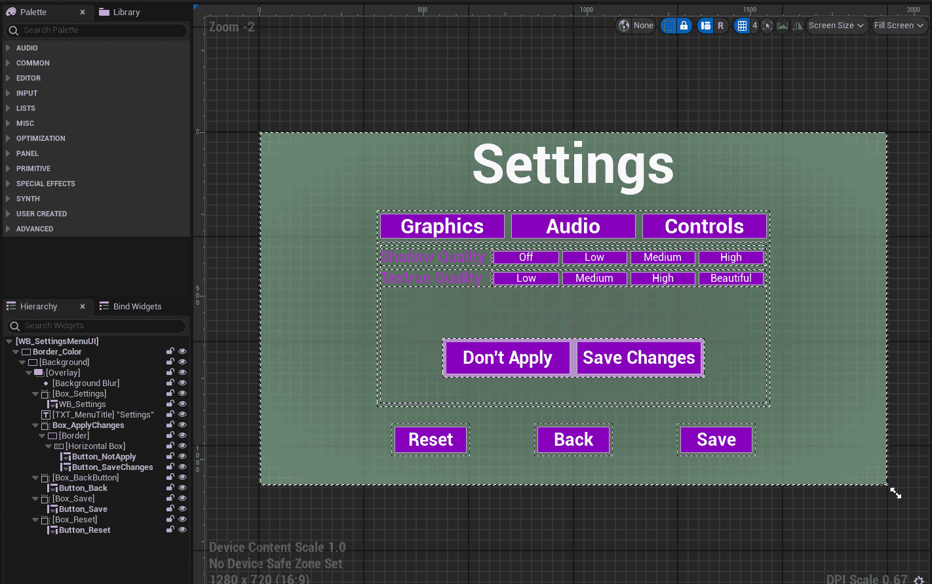Open designer view settings gear icon
Viewport: 932px width, 584px height.
click(x=919, y=579)
